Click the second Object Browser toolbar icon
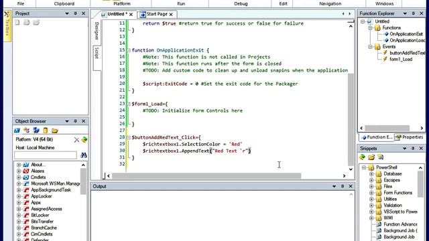This screenshot has width=429, height=241. (27, 131)
